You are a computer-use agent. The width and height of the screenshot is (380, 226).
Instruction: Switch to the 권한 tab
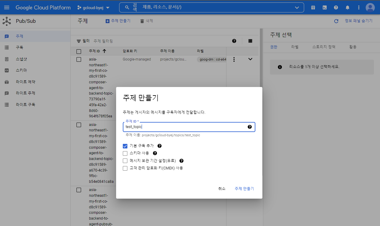point(274,47)
